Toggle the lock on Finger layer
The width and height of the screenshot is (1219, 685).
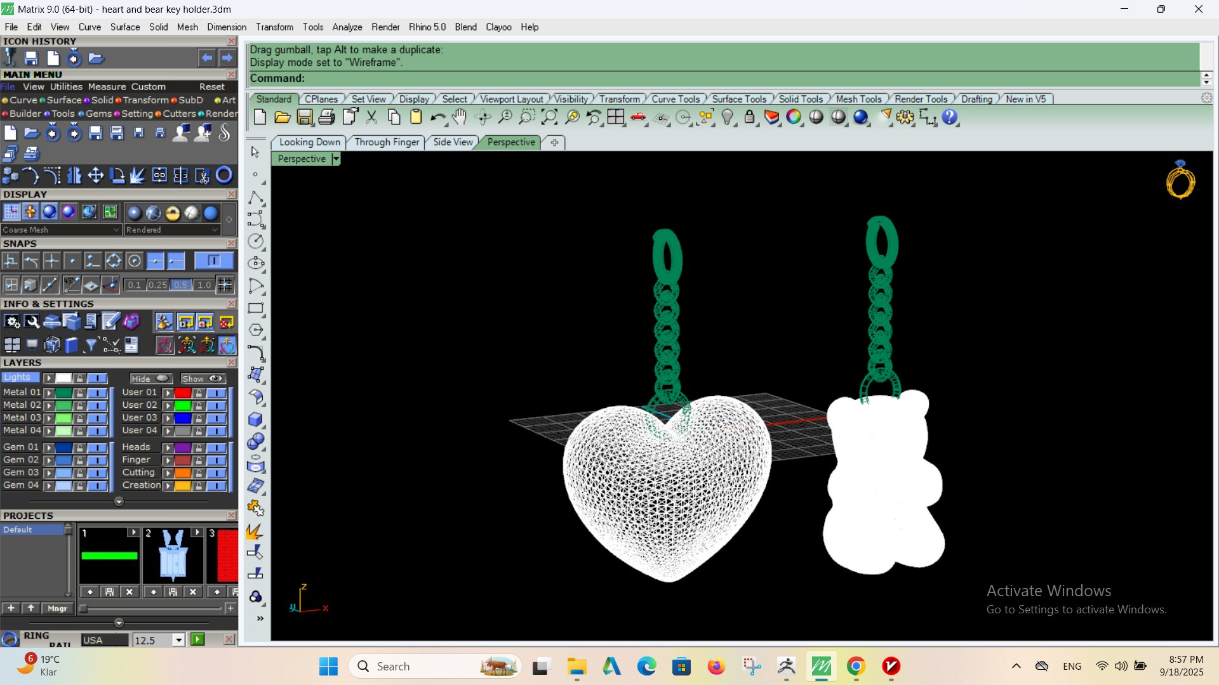tap(199, 460)
